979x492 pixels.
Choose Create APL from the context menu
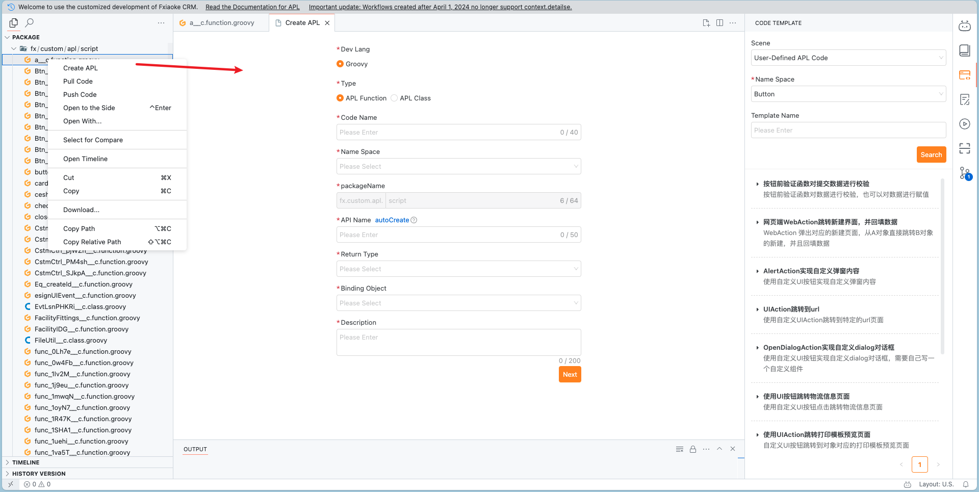click(x=81, y=68)
